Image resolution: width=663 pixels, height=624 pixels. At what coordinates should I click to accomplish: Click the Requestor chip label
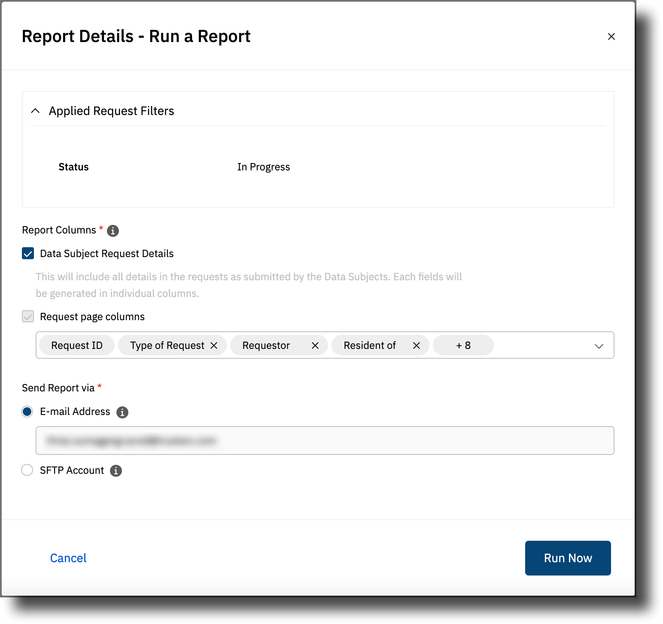click(x=266, y=345)
